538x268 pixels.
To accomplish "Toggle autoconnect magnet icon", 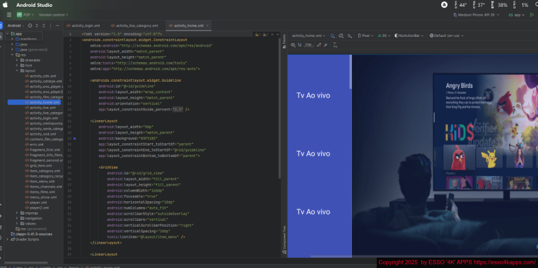I will 300,45.
